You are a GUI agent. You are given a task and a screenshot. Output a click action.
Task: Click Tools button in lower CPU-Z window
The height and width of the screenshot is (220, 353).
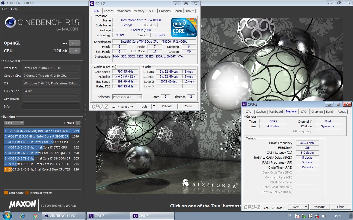tap(296, 207)
